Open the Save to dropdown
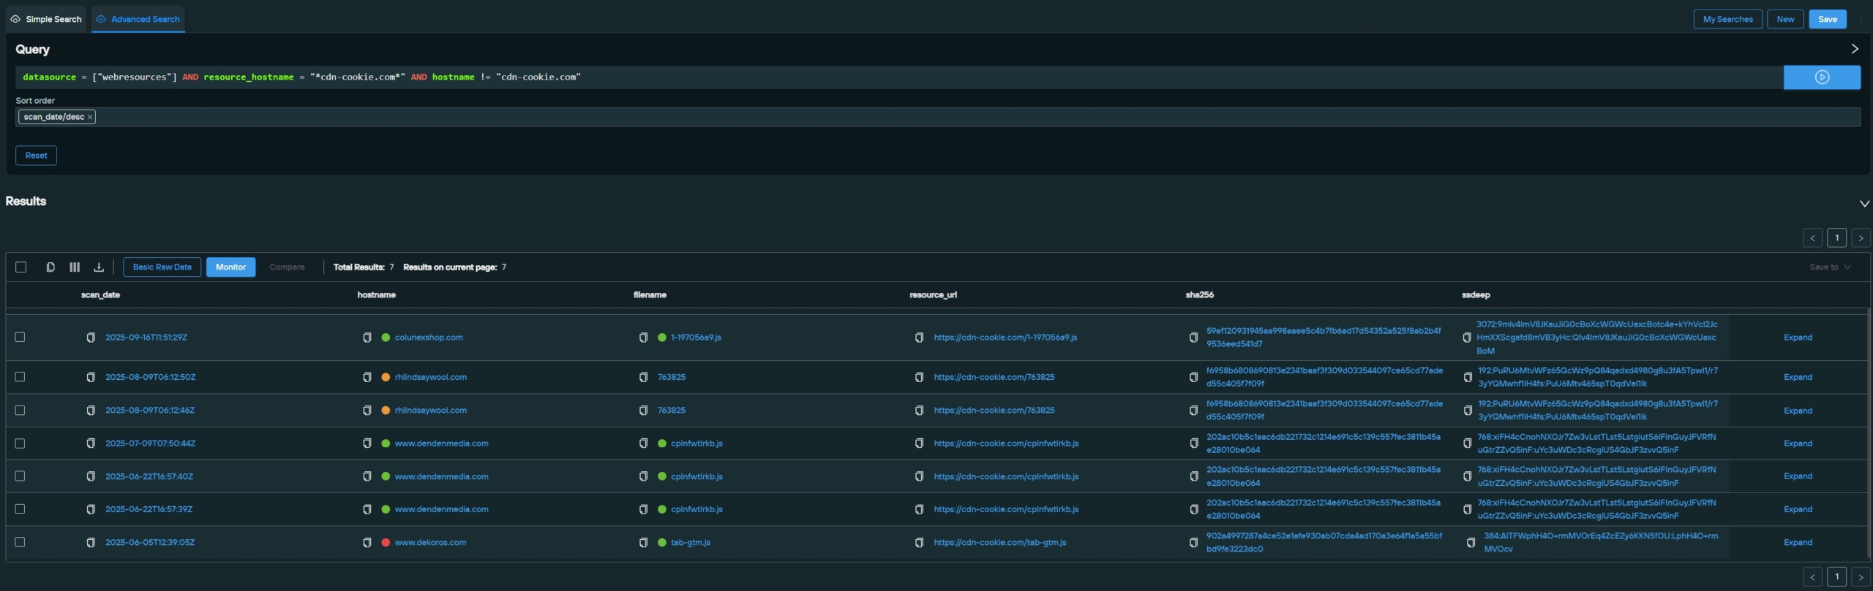The image size is (1873, 591). point(1830,267)
